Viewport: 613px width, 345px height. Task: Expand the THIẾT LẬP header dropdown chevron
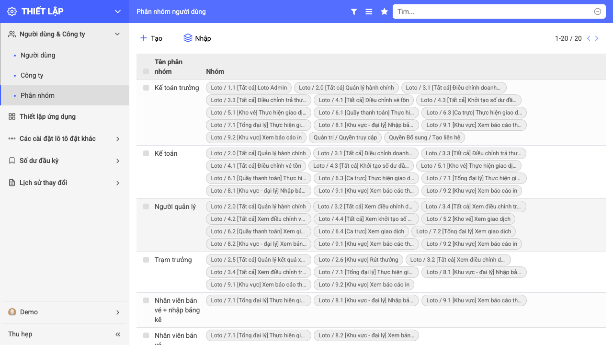[x=118, y=11]
